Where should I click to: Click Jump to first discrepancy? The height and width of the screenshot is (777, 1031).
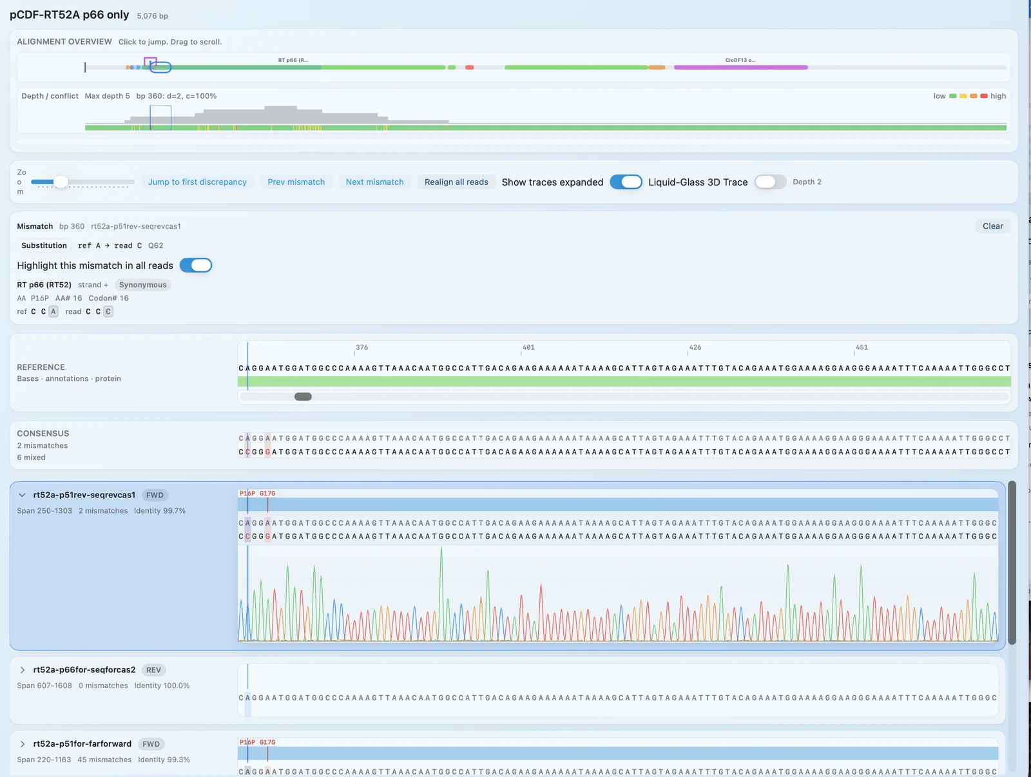point(197,182)
